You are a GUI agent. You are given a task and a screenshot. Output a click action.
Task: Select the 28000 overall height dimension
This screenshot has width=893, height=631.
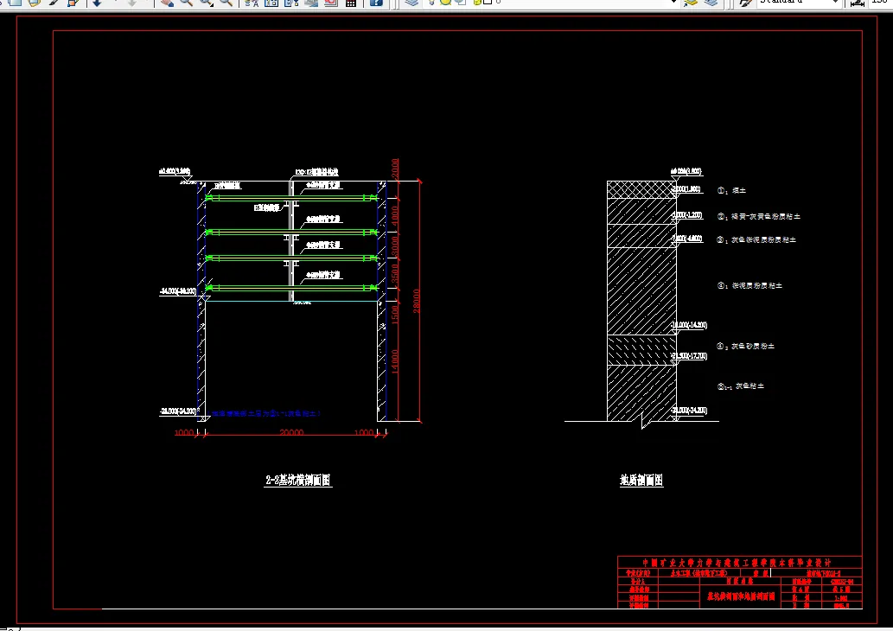pos(417,301)
